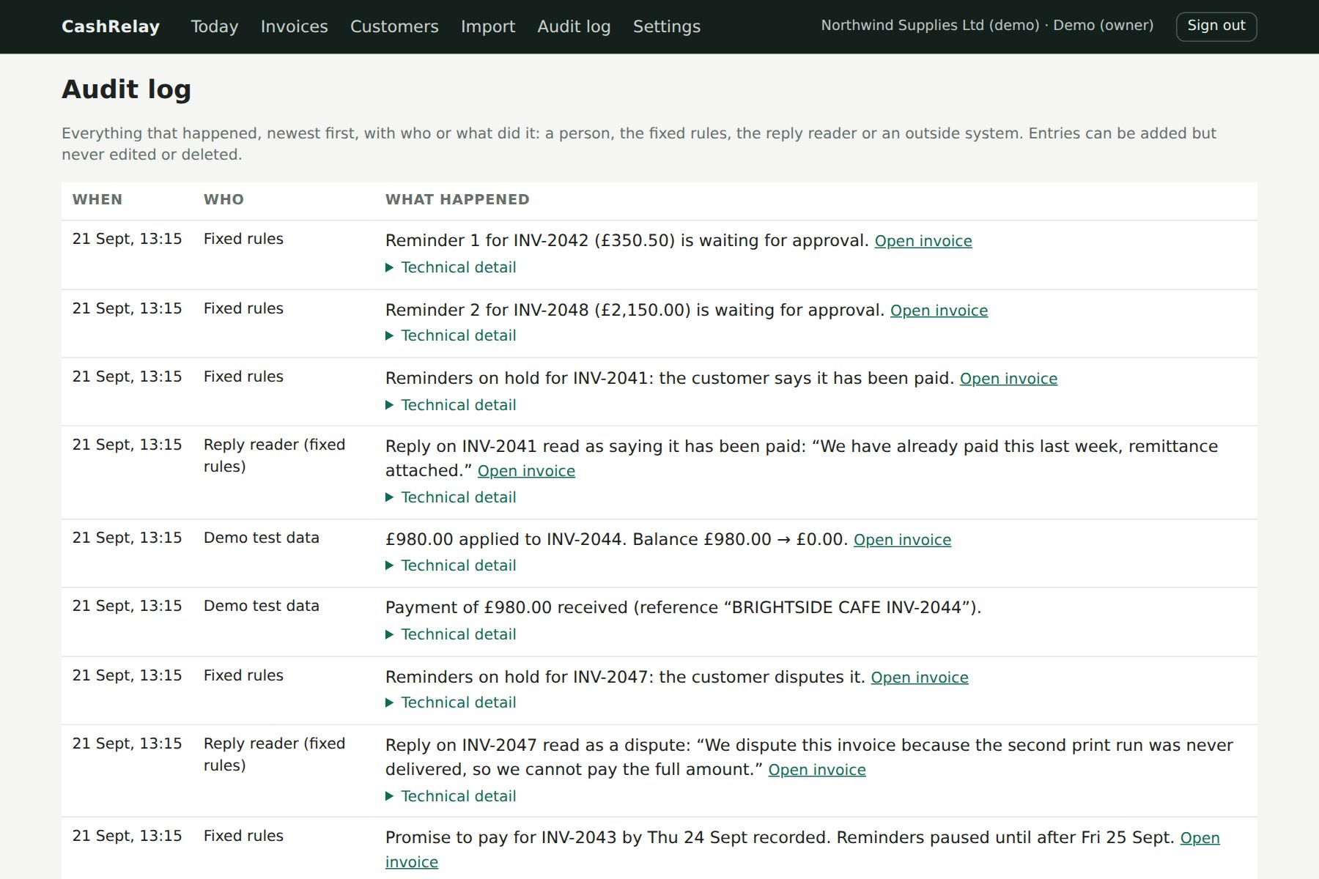This screenshot has width=1319, height=879.
Task: Expand Technical detail for INV-2041 reply entry
Action: 451,497
